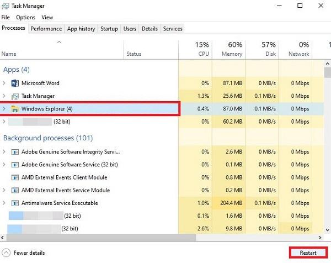Click the AMD External Events Client Module icon
Viewport: 331px width, 263px height.
tap(15, 177)
